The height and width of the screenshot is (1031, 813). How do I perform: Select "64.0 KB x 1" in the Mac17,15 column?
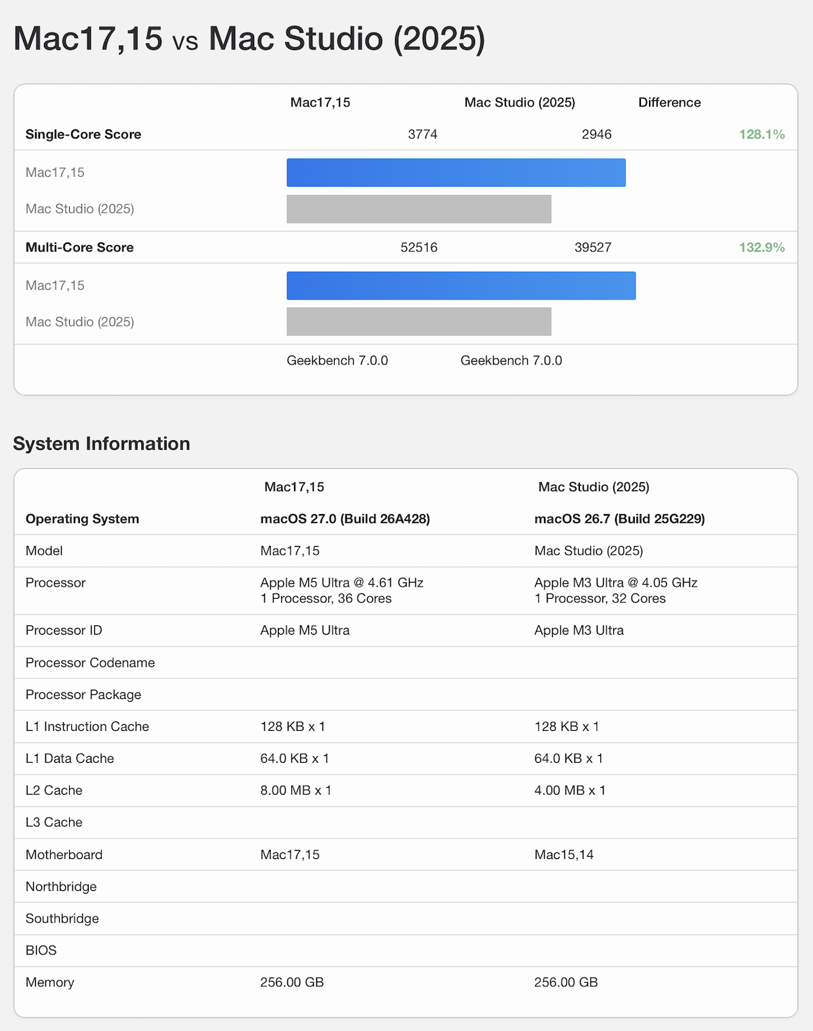tap(295, 758)
